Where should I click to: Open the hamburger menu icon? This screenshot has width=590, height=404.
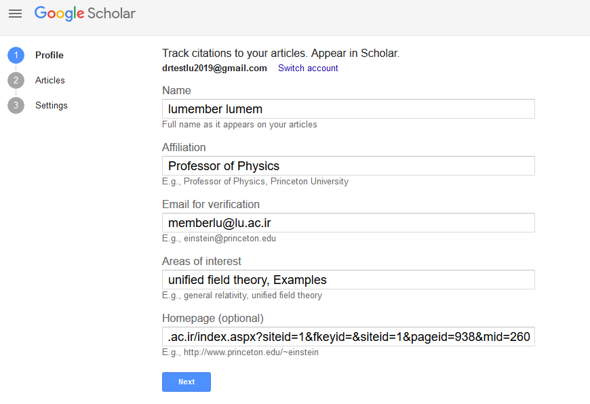coord(15,14)
